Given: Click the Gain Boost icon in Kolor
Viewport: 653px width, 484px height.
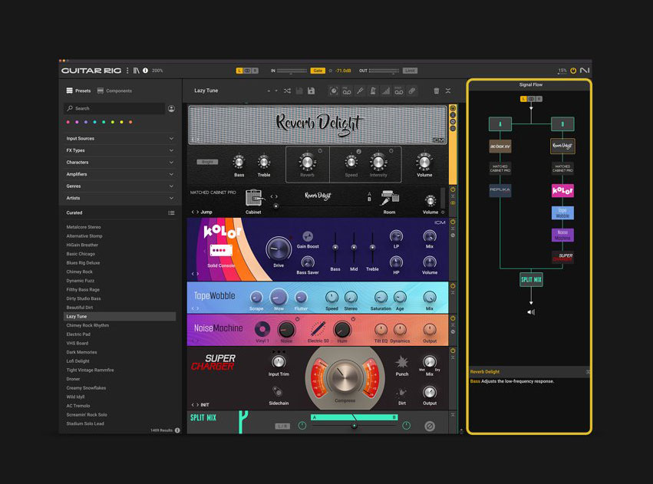Looking at the screenshot, I should pos(308,236).
